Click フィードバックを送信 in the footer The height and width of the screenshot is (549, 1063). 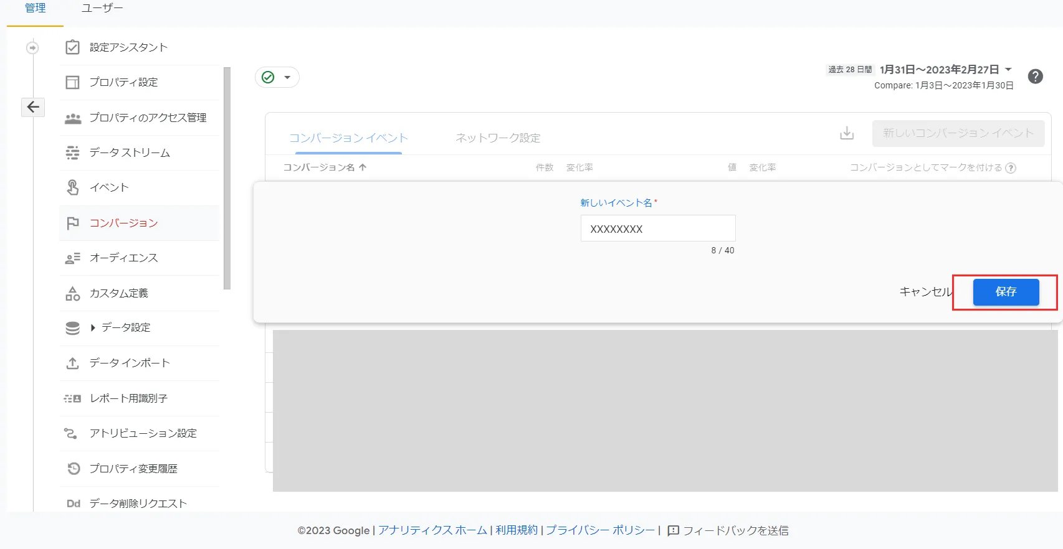pos(736,531)
